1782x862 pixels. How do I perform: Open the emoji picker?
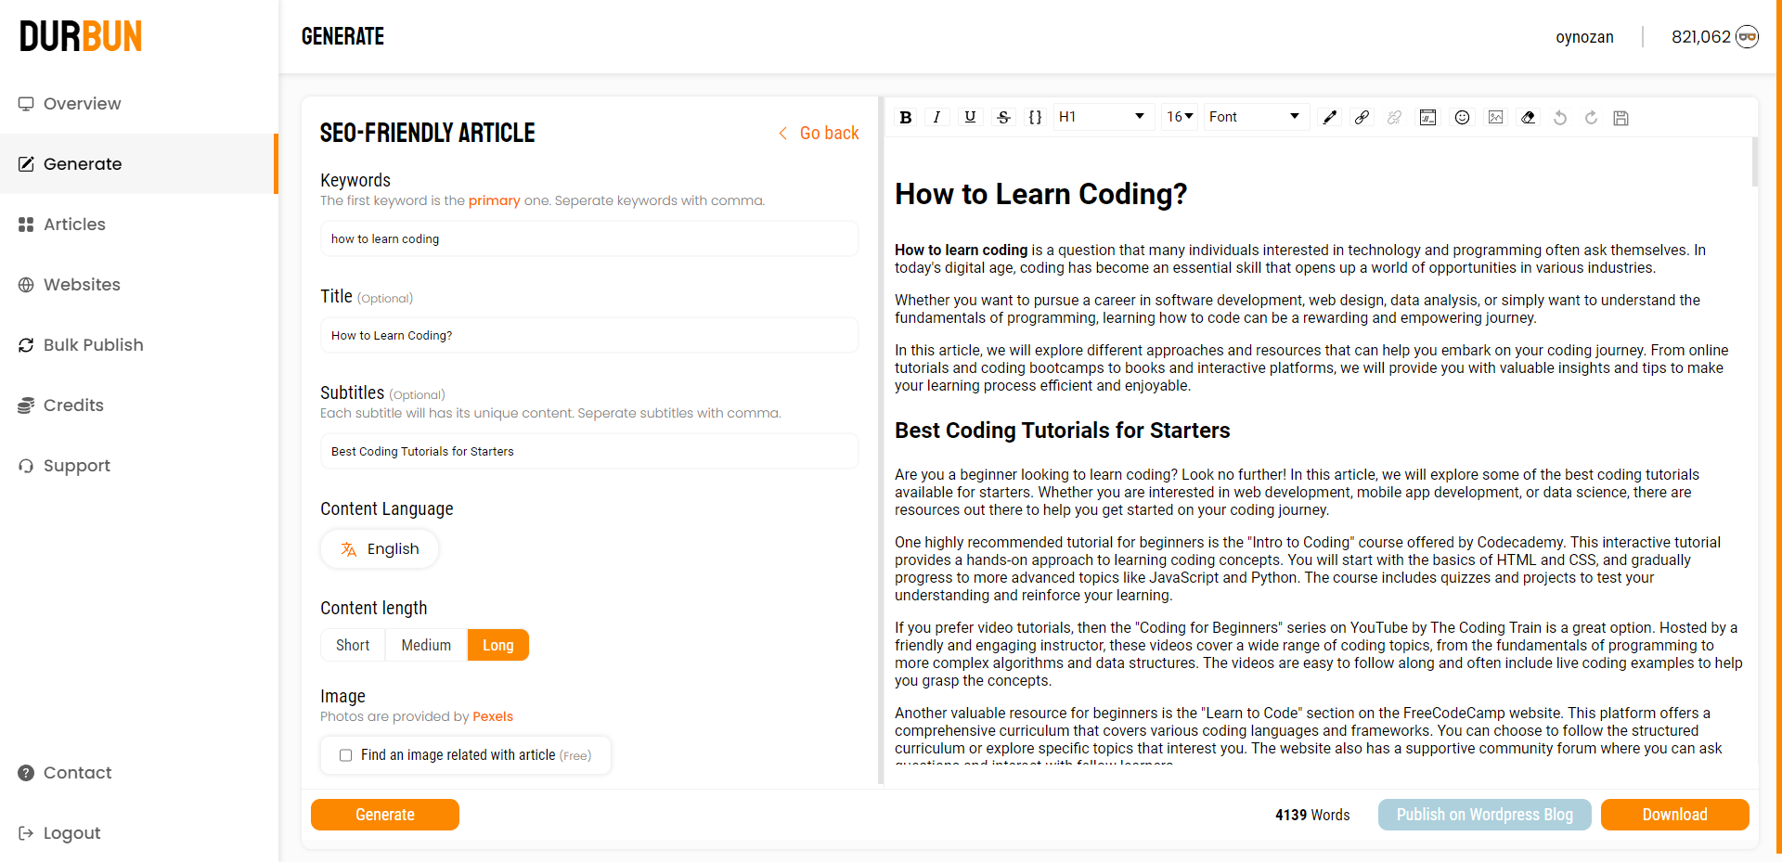tap(1462, 117)
